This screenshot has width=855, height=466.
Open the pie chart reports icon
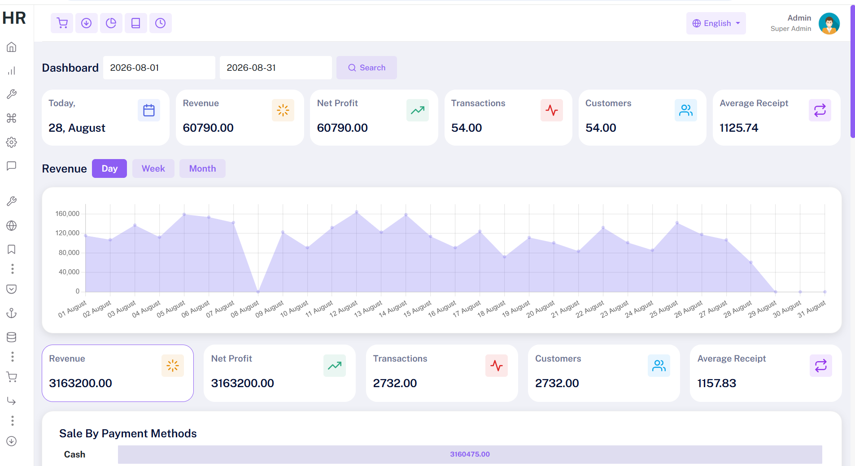click(x=111, y=23)
